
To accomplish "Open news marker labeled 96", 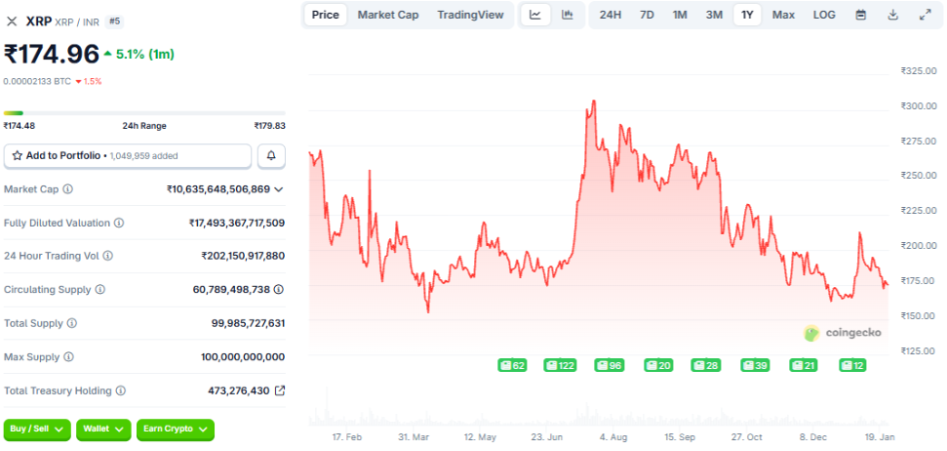I will pos(610,365).
